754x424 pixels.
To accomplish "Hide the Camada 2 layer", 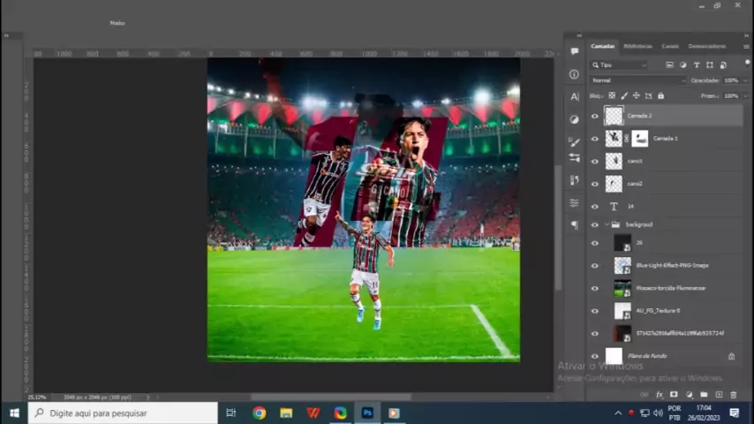I will coord(594,116).
